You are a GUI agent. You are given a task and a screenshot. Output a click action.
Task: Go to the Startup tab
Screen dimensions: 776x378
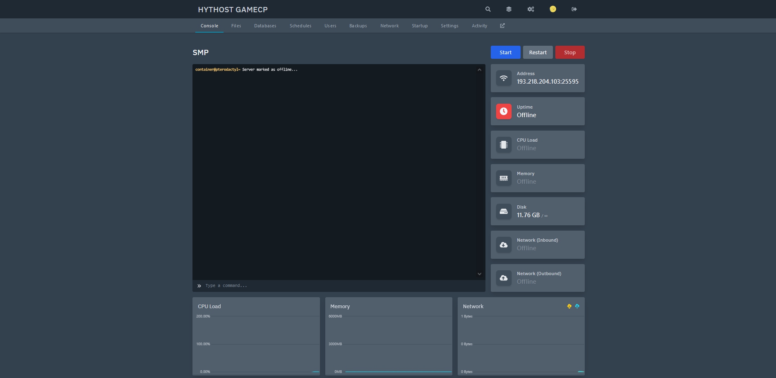click(420, 26)
